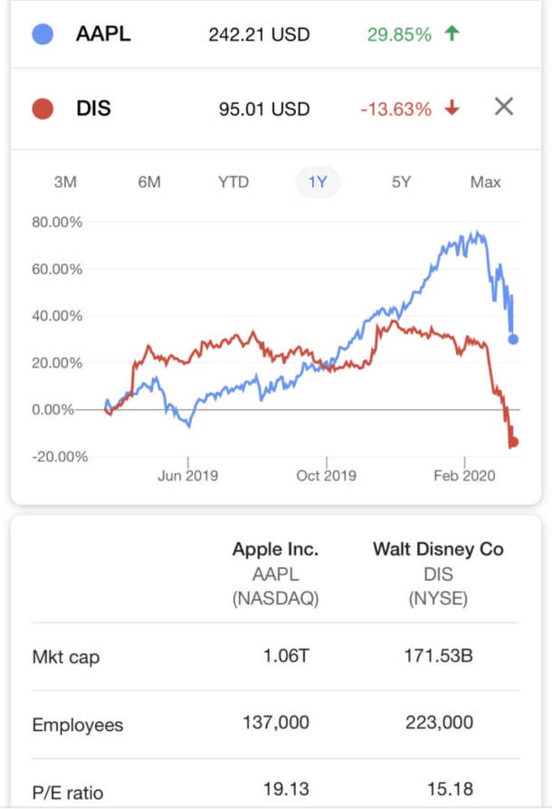Viewport: 552px width, 809px height.
Task: Show the Max time range
Action: [x=485, y=182]
